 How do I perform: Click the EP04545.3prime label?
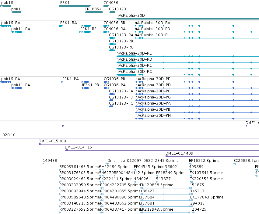tap(149, 167)
